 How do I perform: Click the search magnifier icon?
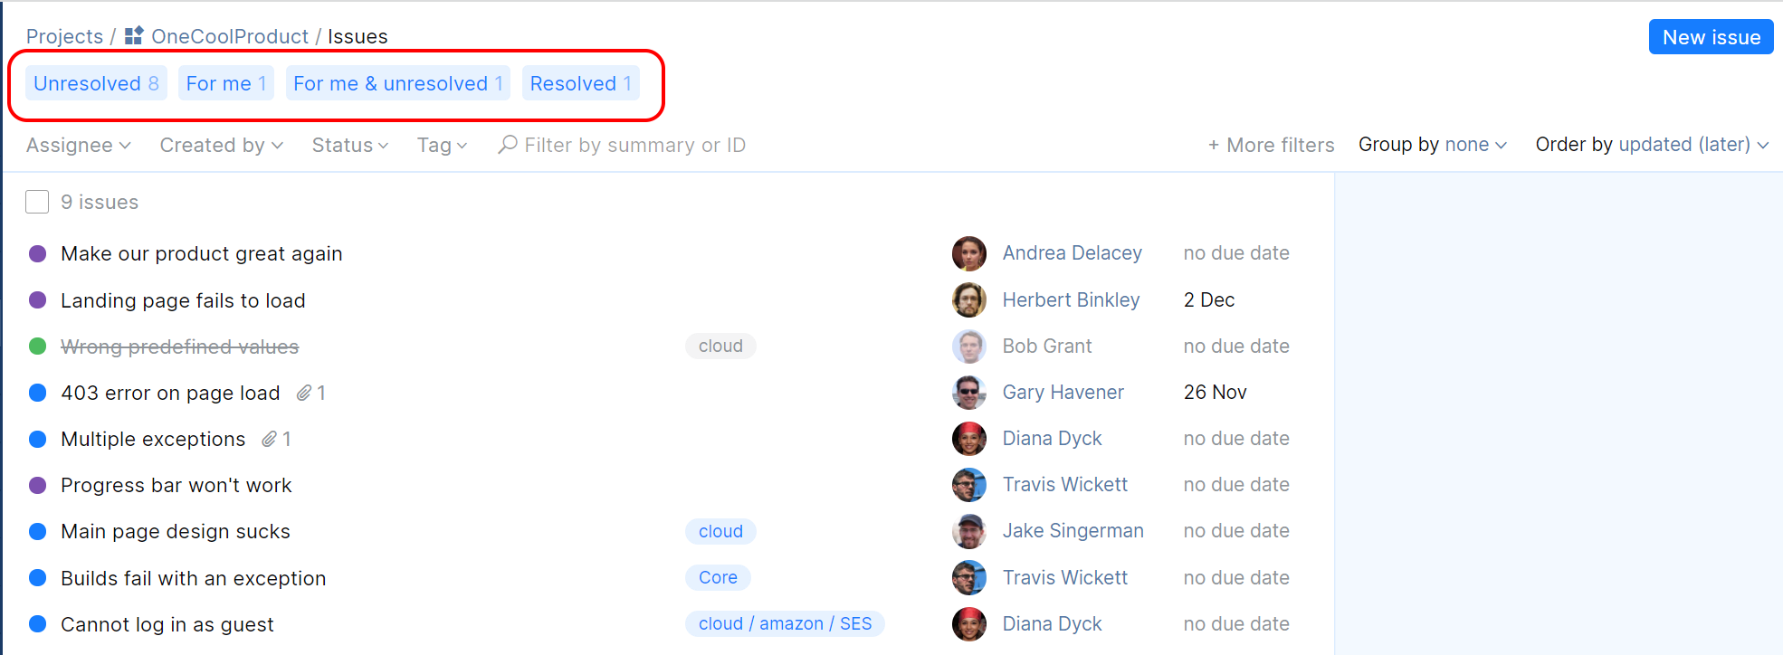[x=508, y=145]
